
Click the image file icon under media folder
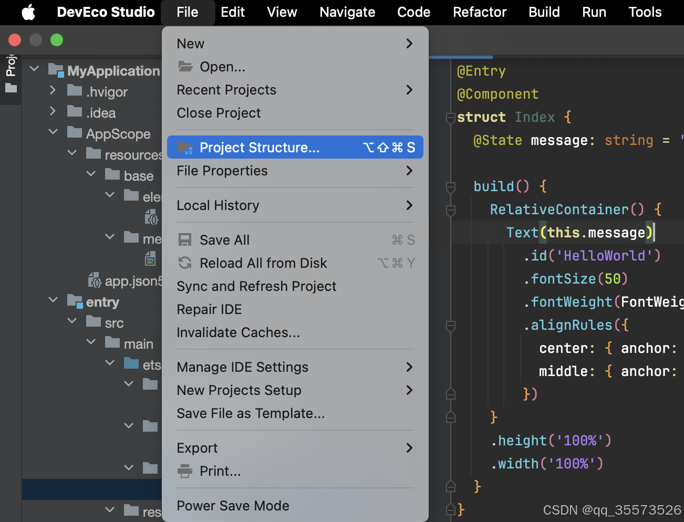(150, 258)
